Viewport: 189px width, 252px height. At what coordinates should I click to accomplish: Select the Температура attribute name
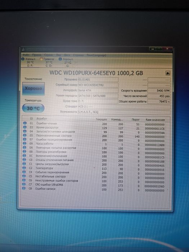tap(44, 168)
